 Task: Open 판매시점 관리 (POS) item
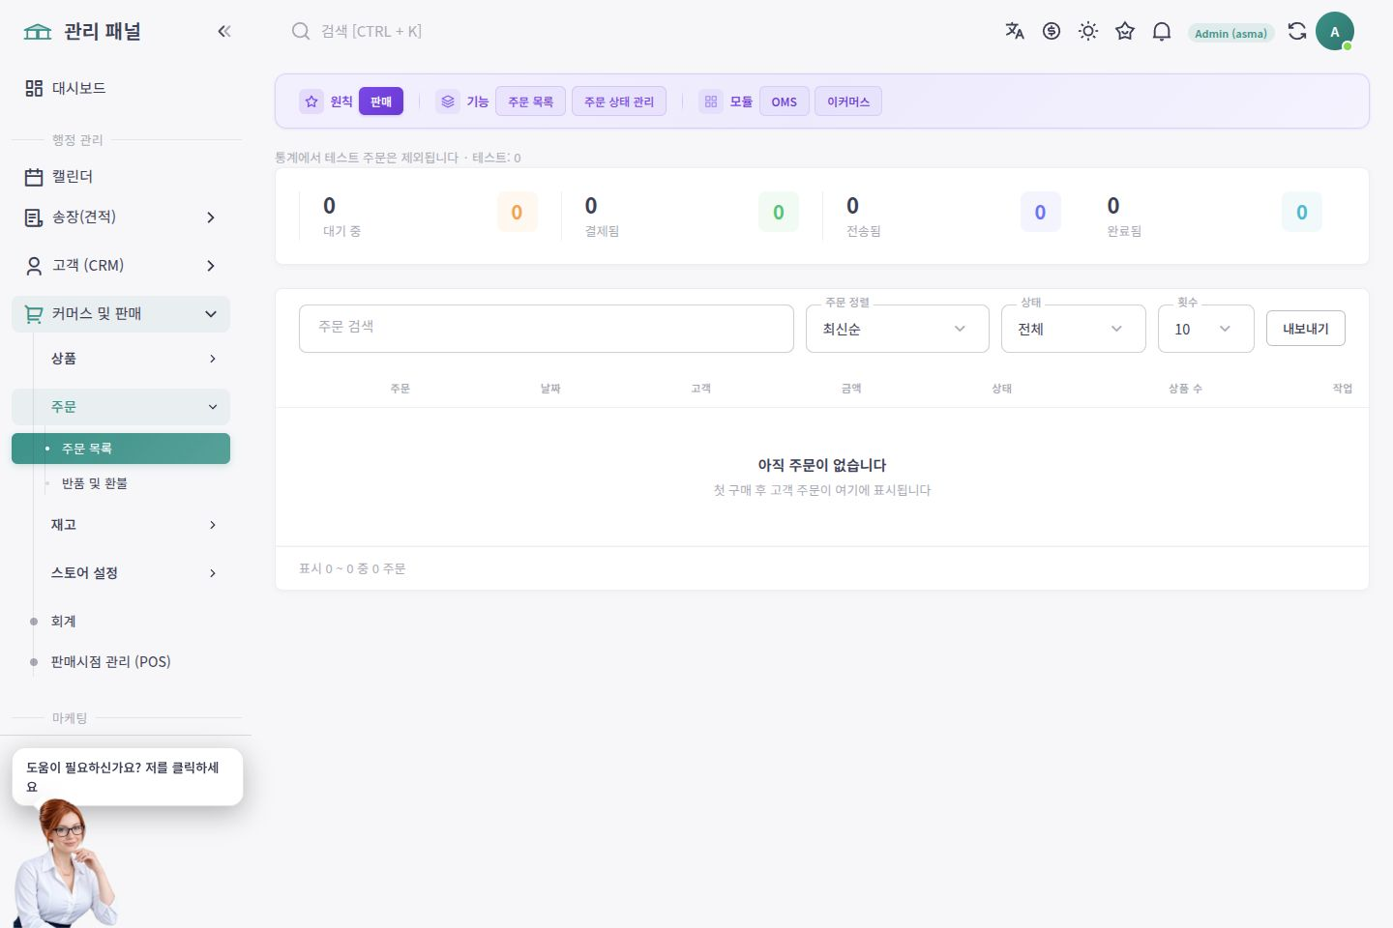tap(121, 662)
